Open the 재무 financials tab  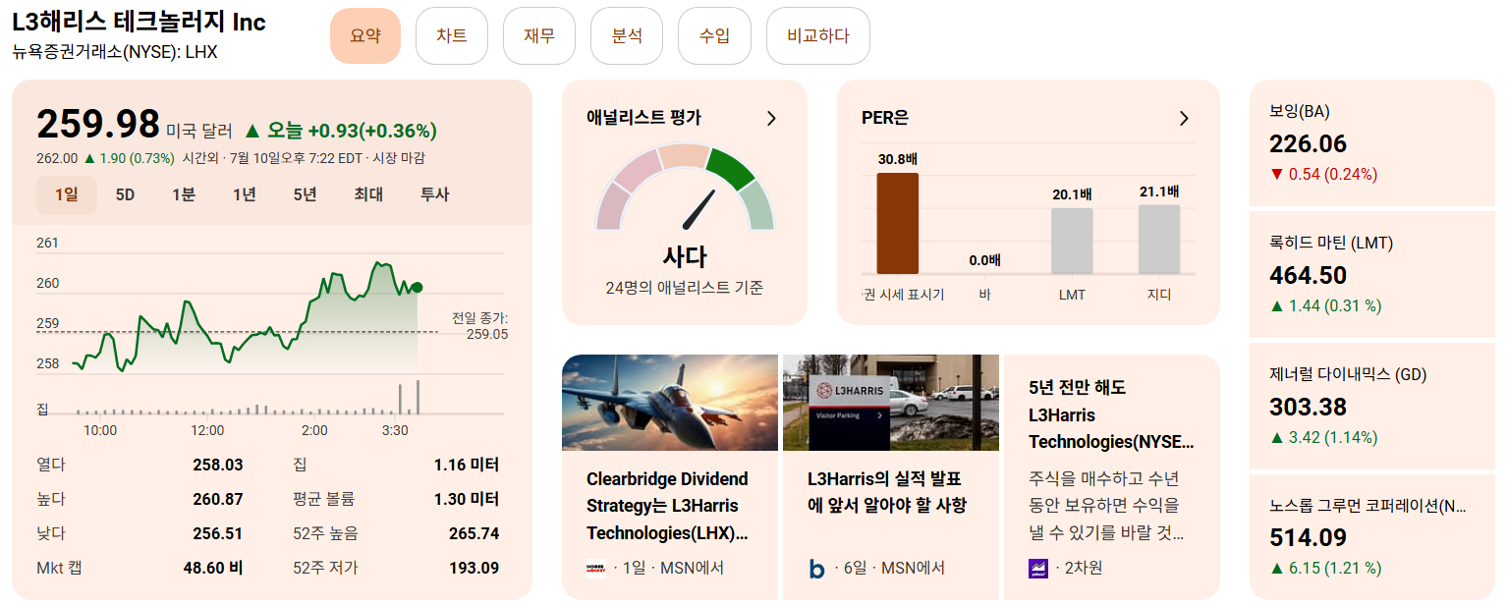539,35
